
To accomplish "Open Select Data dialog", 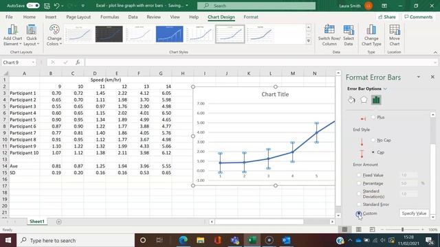I will pos(349,35).
